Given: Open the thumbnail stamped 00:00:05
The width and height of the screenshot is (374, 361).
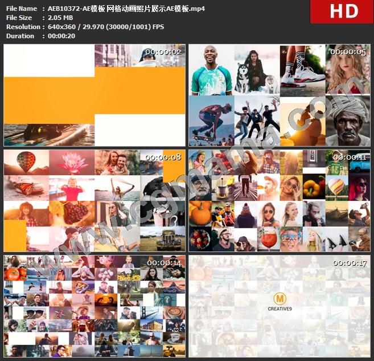Looking at the screenshot, I should coord(279,95).
